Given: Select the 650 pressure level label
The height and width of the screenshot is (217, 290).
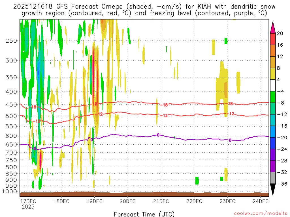Looking at the screenshot, I should [x=11, y=144].
